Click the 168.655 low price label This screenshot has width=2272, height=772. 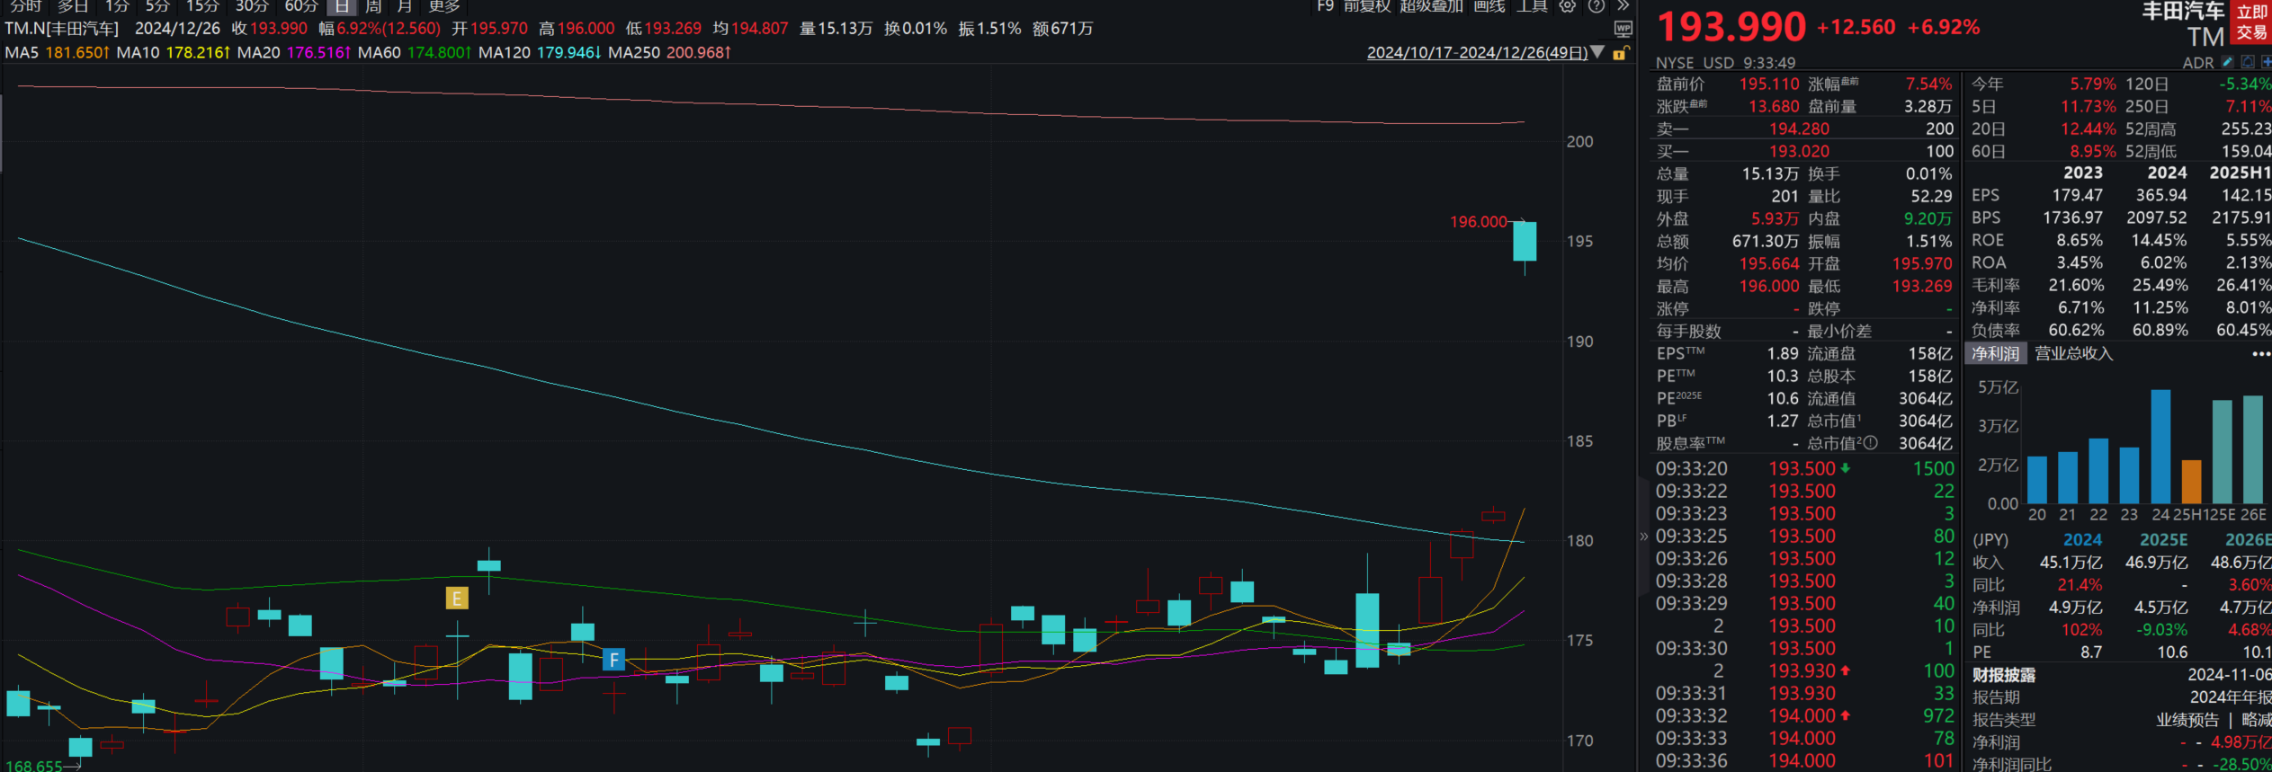[34, 766]
